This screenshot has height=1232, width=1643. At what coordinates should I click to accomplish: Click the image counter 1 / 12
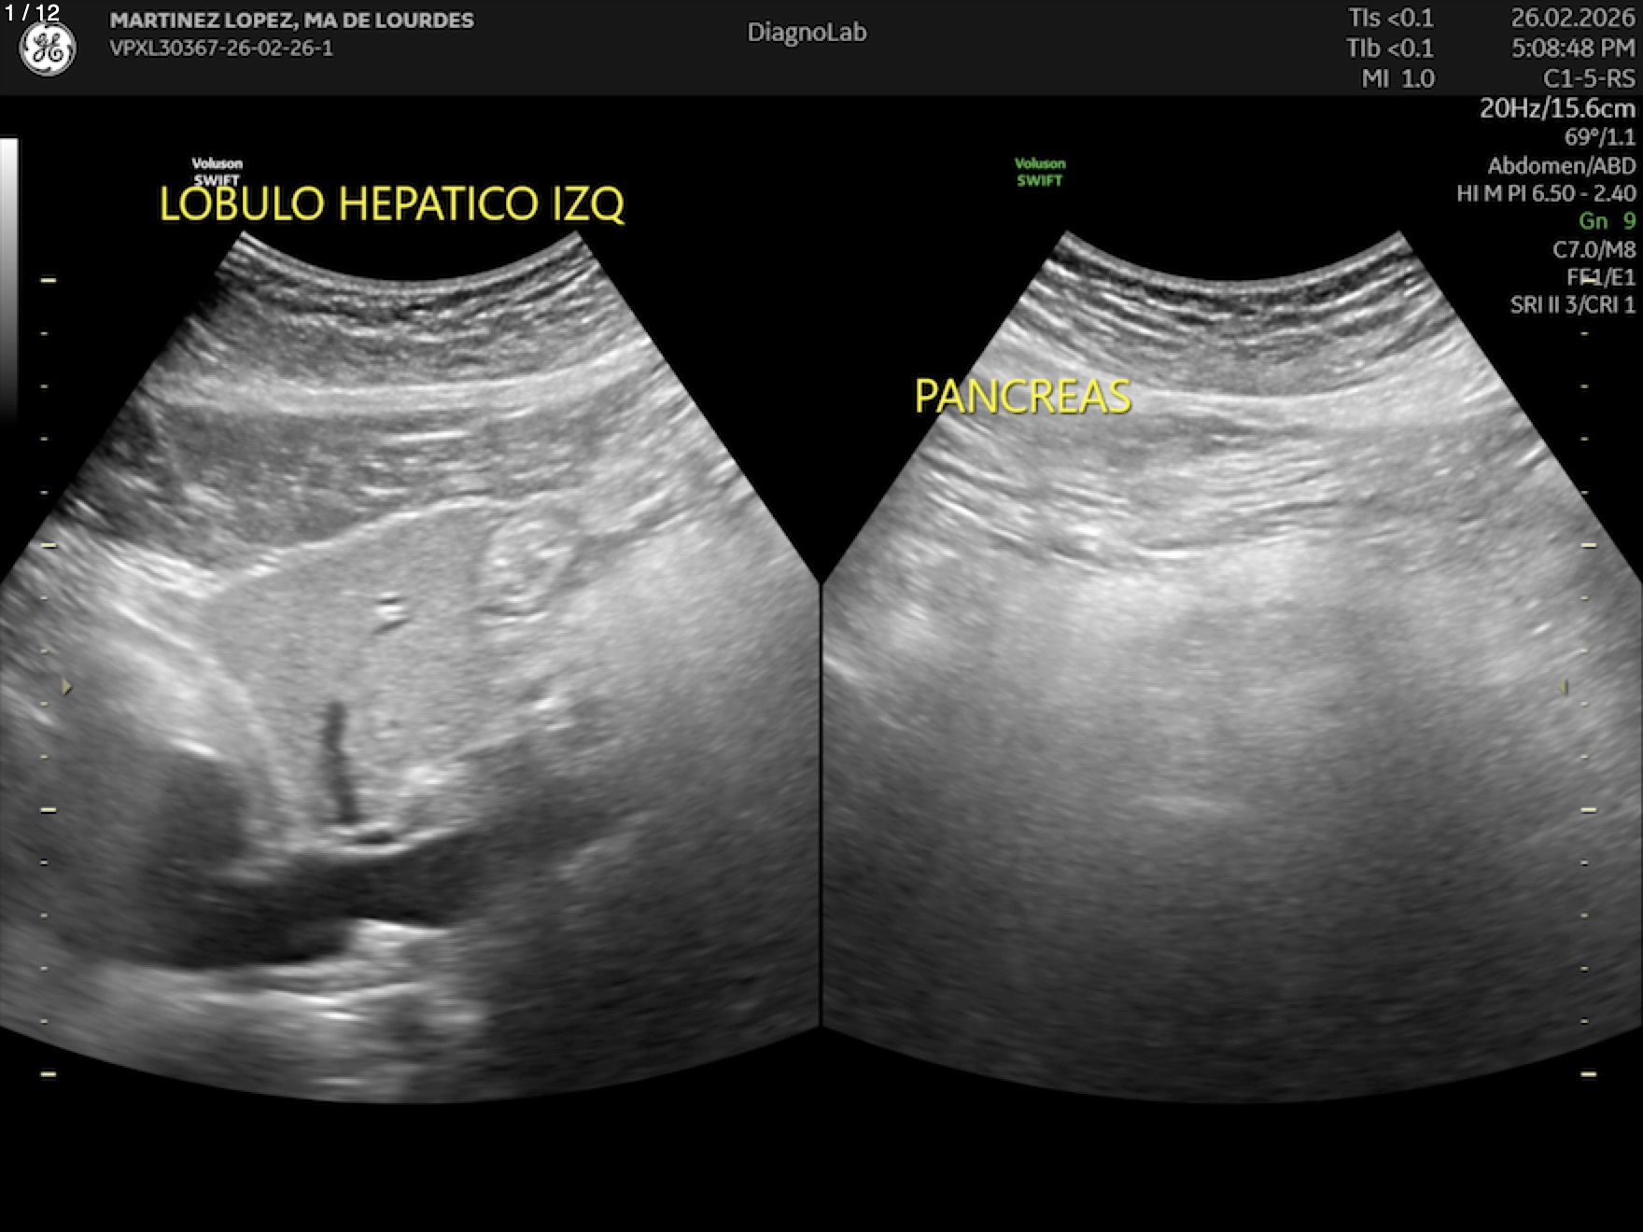[32, 13]
